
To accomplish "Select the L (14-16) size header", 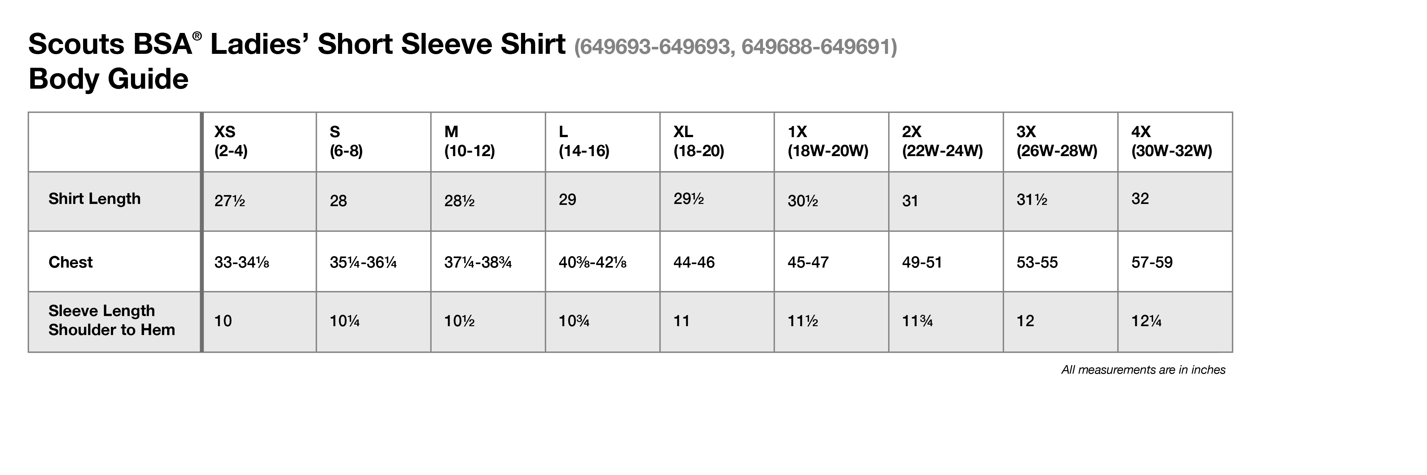I will (x=603, y=142).
